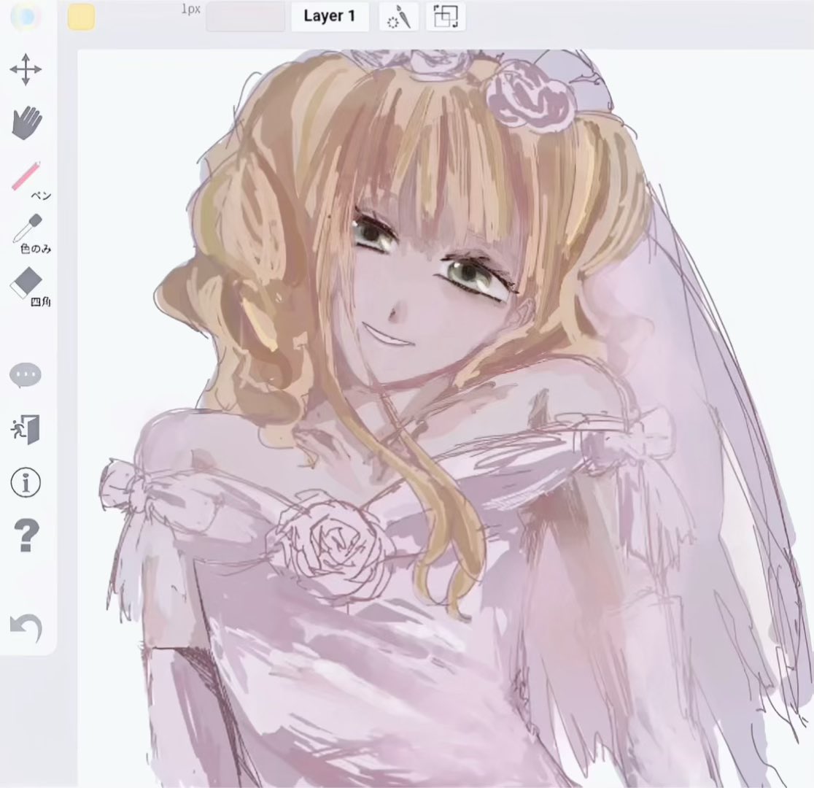Select the Hand pan tool
This screenshot has height=788, width=814.
coord(26,123)
